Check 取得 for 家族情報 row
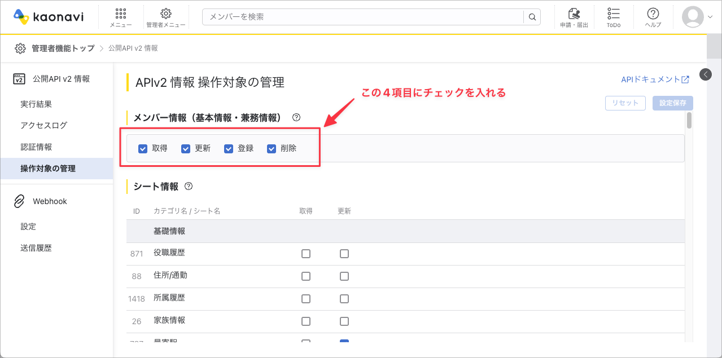722x358 pixels. tap(306, 321)
